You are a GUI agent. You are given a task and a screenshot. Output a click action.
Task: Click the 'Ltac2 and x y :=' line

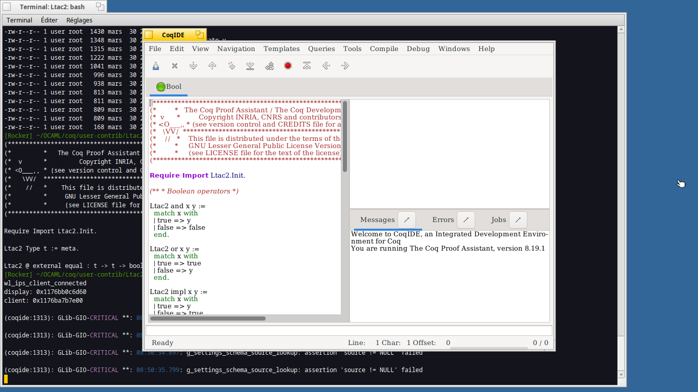177,206
